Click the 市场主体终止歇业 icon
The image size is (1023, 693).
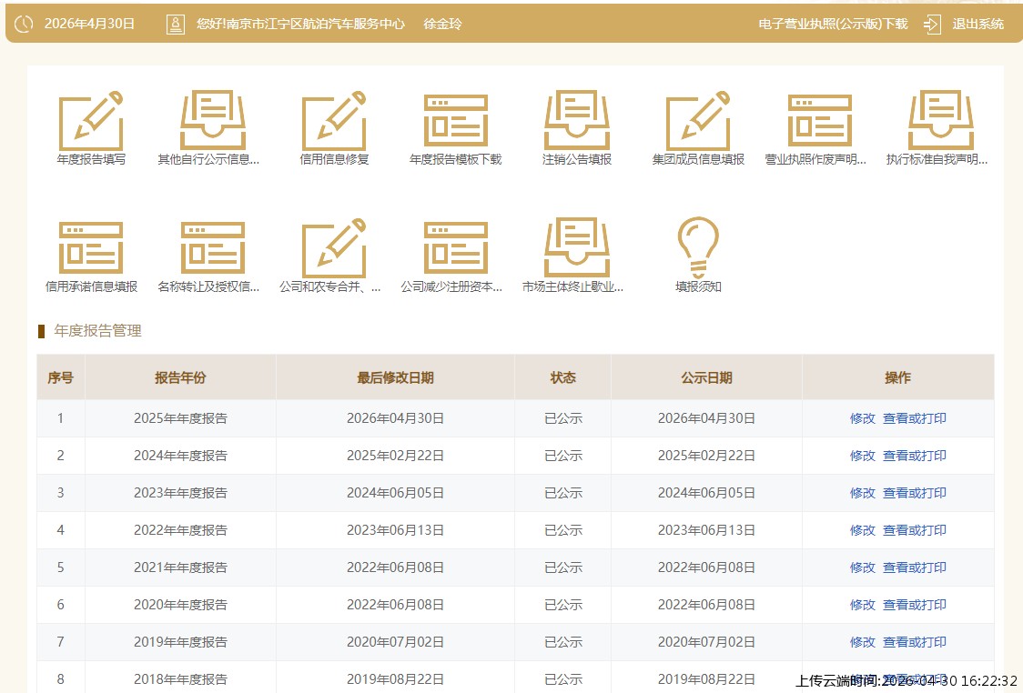(577, 248)
